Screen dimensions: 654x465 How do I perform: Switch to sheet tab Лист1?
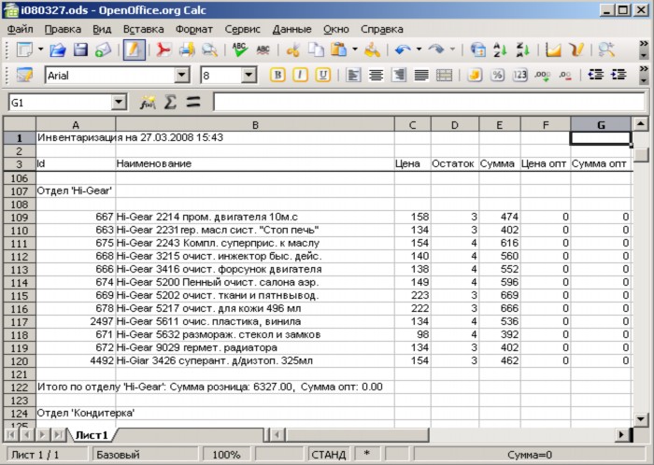[92, 435]
